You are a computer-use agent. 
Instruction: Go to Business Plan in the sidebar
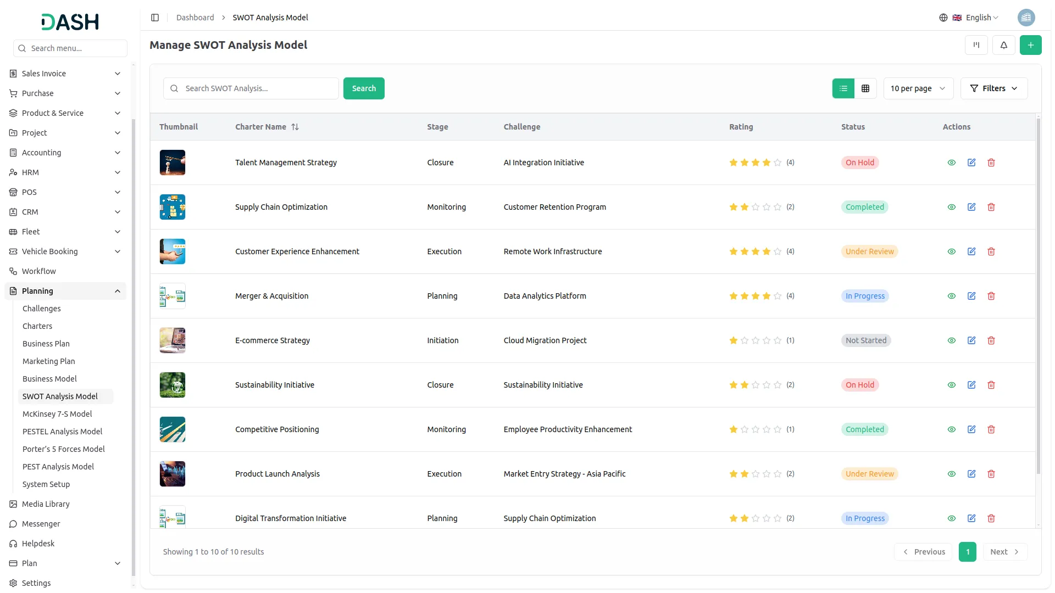[46, 344]
